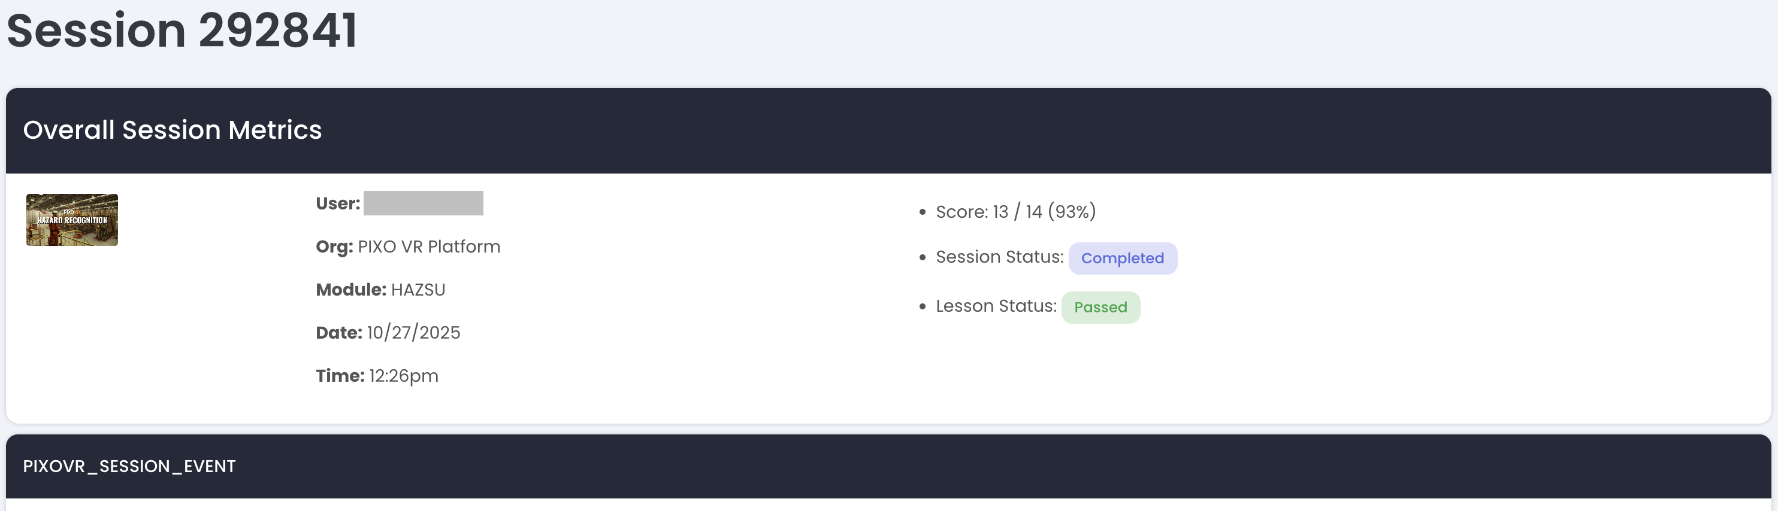
Task: Click the bullet point beside Score
Action: (922, 212)
